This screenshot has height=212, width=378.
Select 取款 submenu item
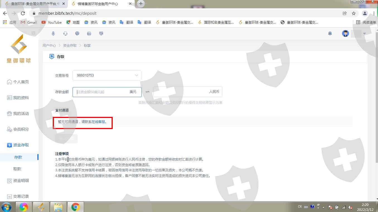[x=17, y=169]
